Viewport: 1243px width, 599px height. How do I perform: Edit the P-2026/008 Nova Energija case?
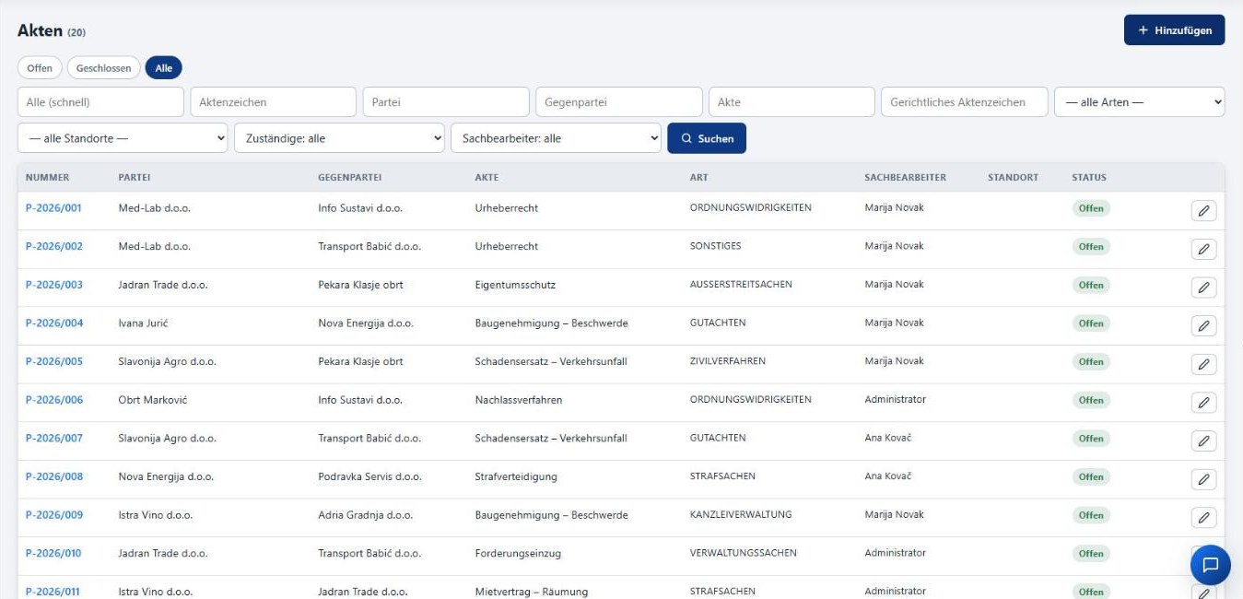(1203, 479)
